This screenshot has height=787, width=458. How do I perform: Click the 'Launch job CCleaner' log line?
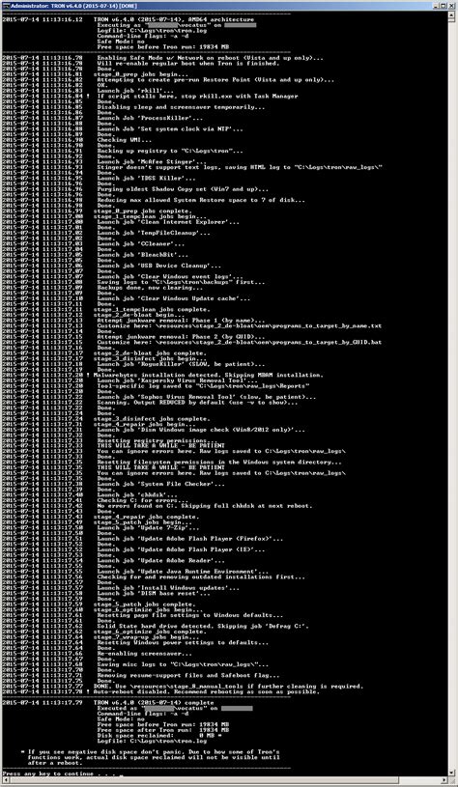point(141,244)
